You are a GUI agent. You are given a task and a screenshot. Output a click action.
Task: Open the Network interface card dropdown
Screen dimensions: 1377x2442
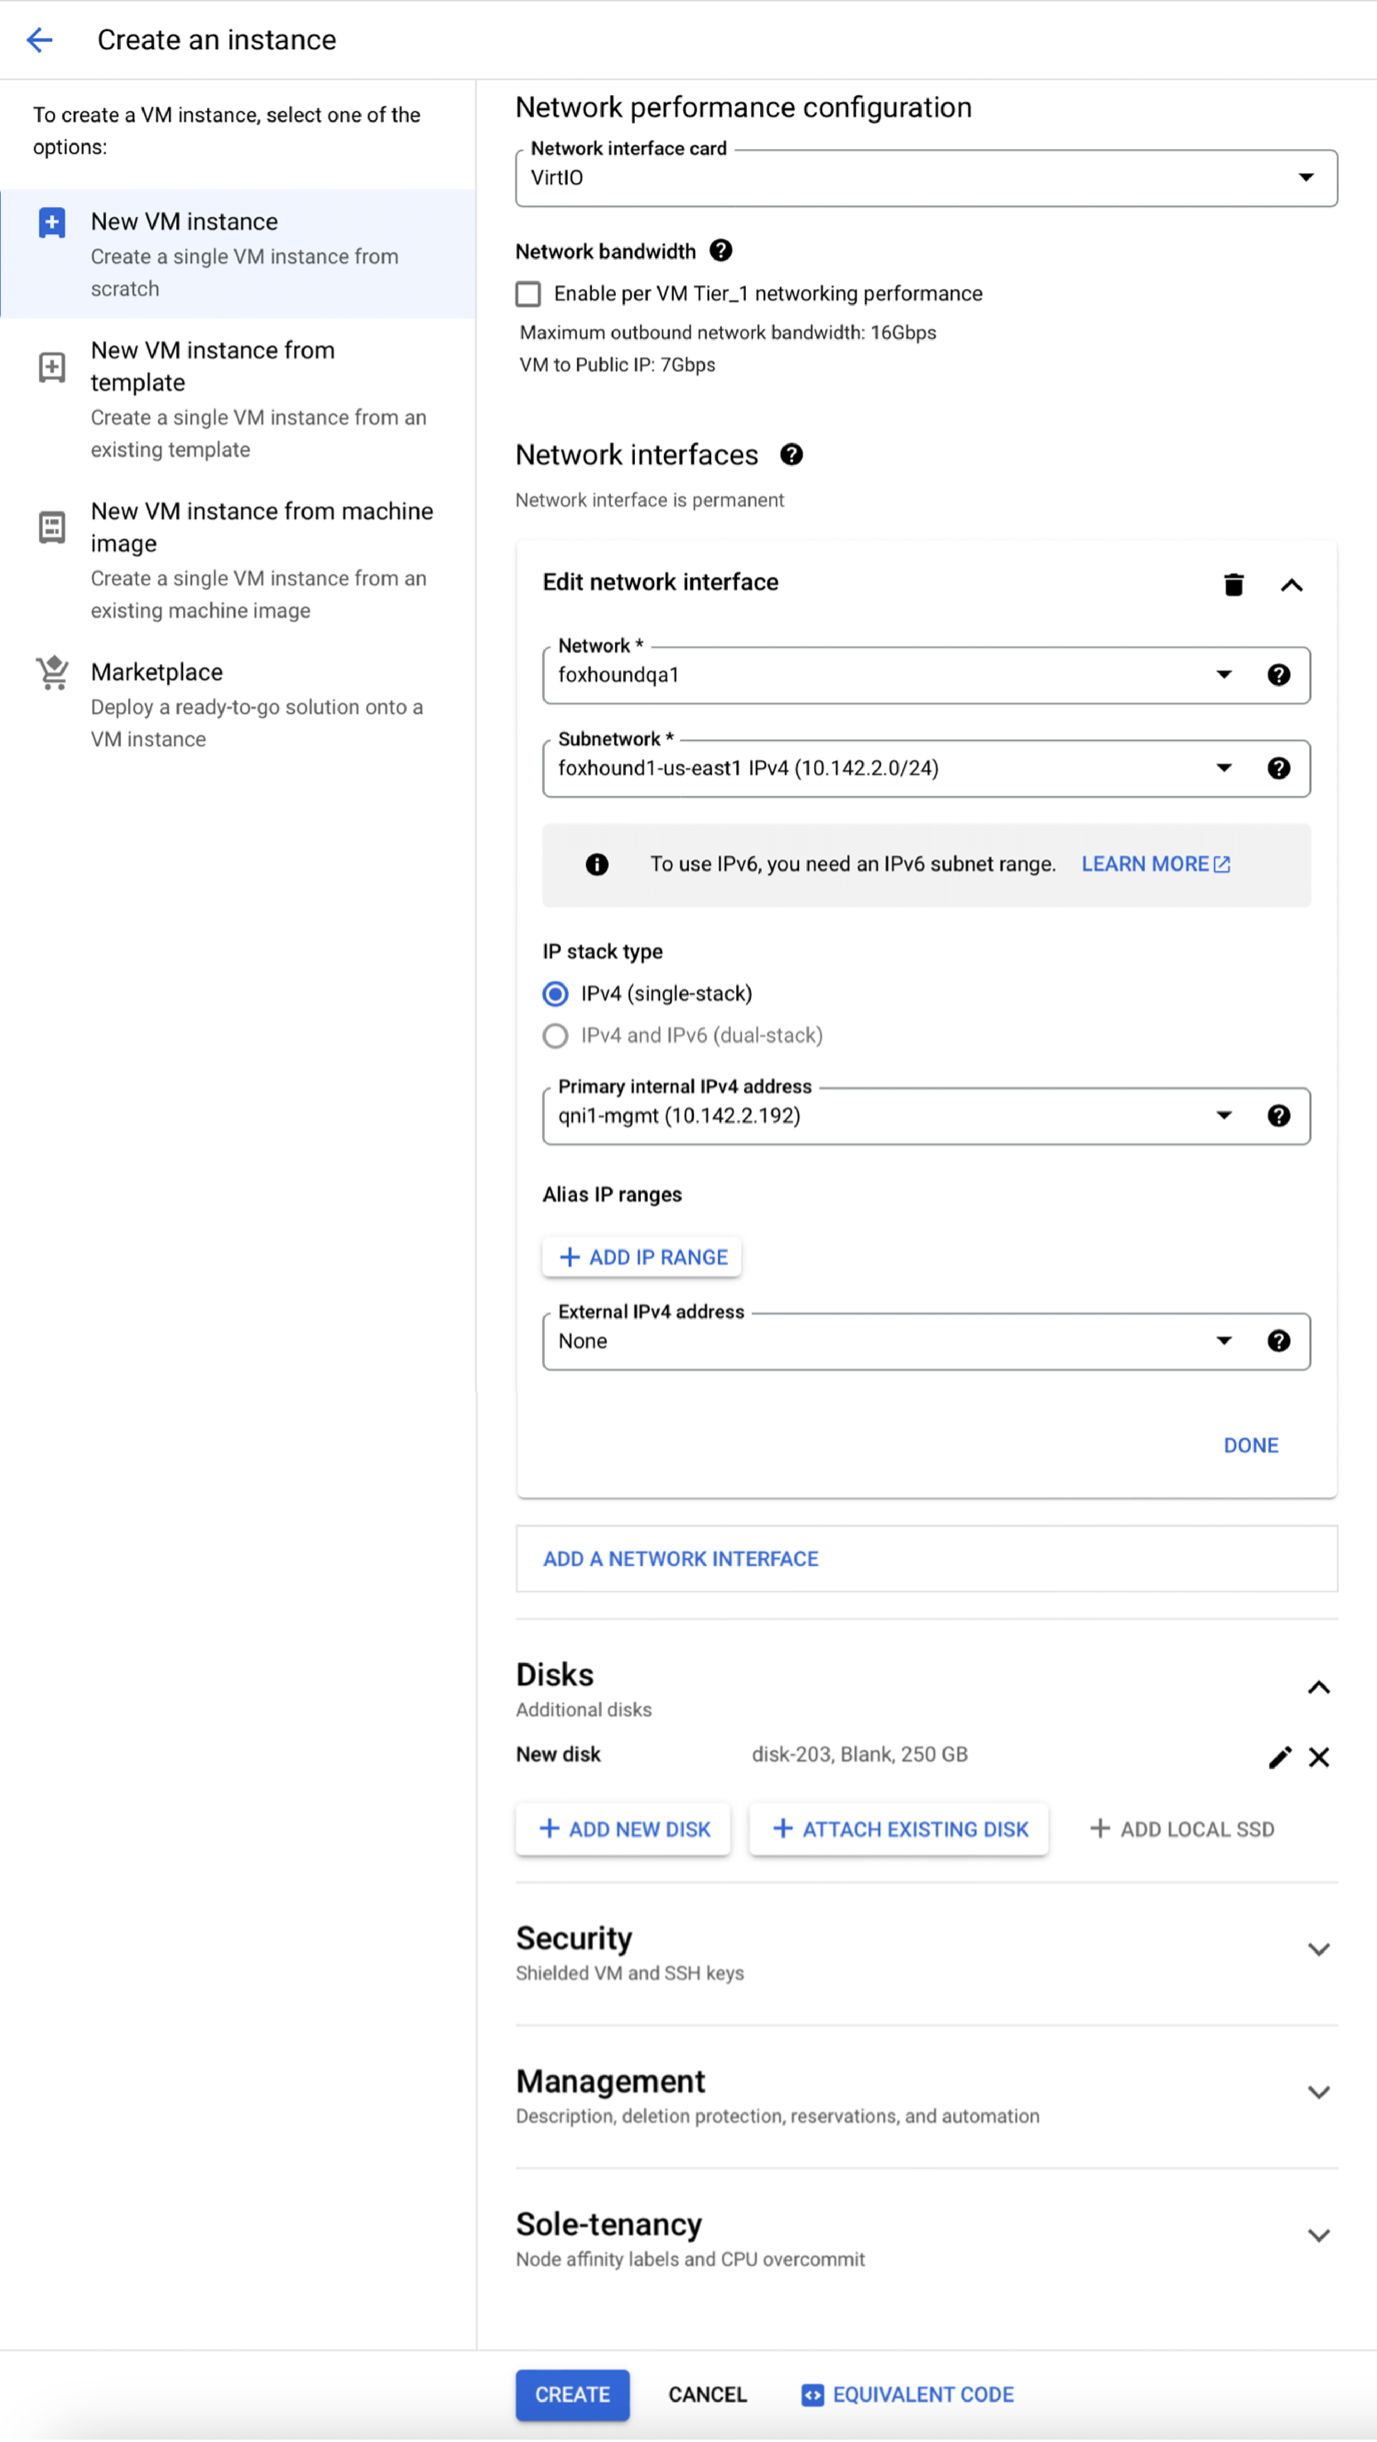[x=926, y=178]
